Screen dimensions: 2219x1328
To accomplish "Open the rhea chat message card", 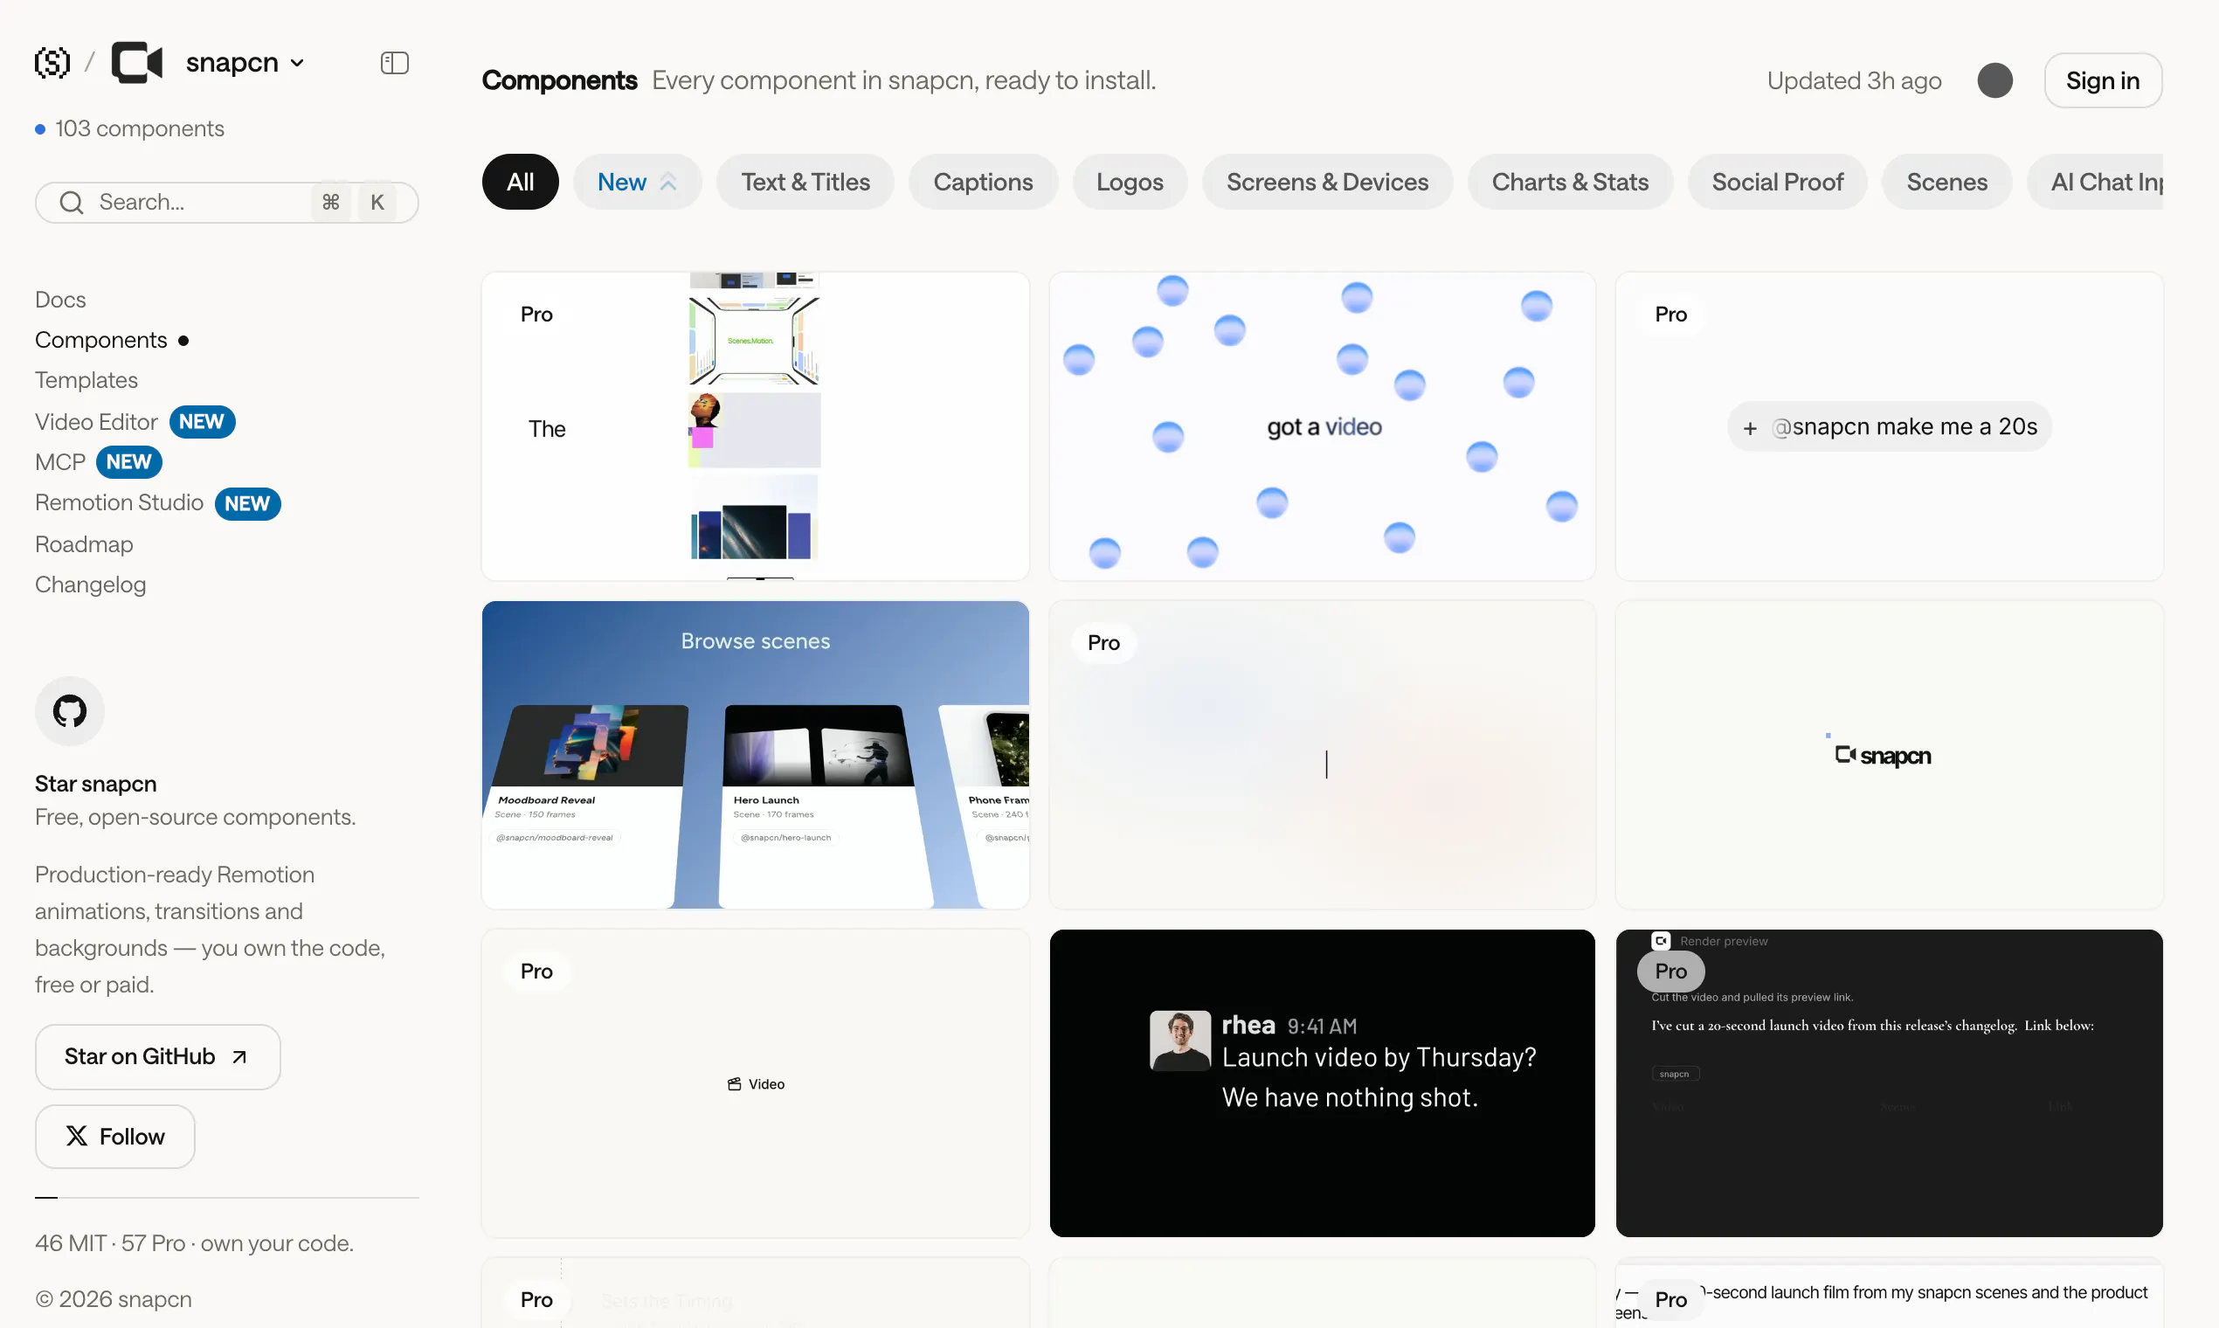I will tap(1322, 1082).
